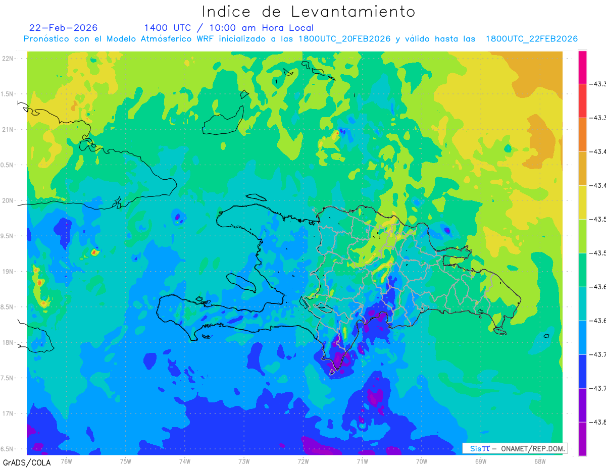Click "1800UTC_20FEB2026" initialization time text
Screen dimensions: 606x468
344,39
